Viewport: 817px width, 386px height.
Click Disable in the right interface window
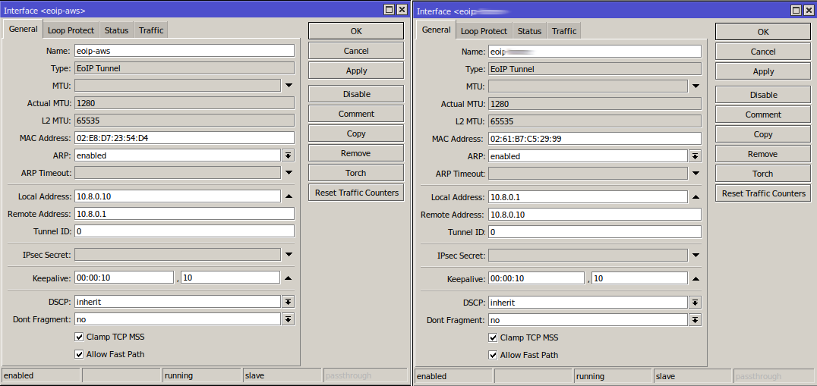[763, 95]
